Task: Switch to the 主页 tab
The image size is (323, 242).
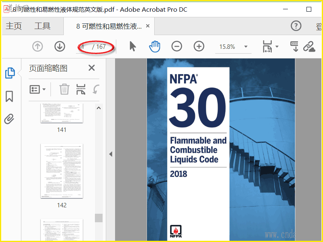Action: 14,26
